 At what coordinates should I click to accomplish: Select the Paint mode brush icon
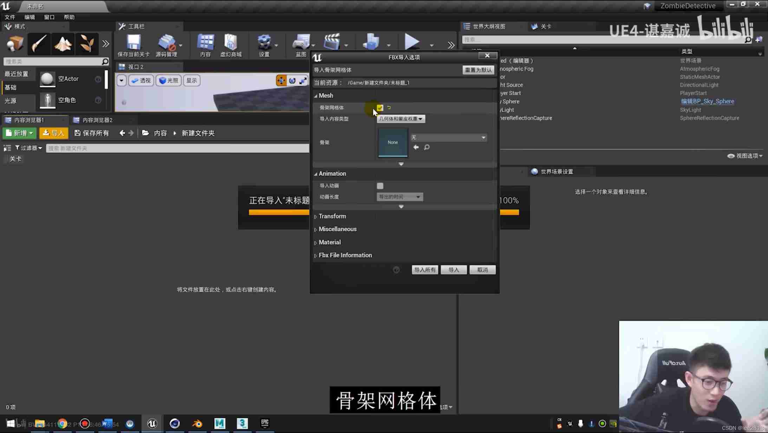39,44
